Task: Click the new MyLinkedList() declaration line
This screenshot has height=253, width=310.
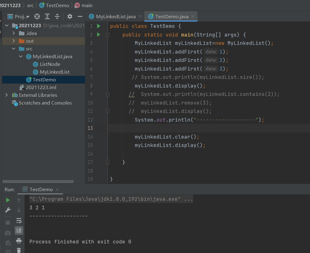Action: point(204,43)
